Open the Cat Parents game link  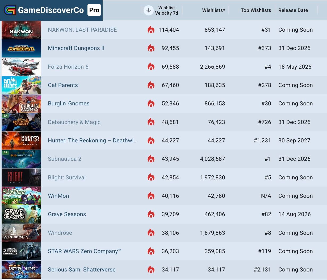pos(63,85)
